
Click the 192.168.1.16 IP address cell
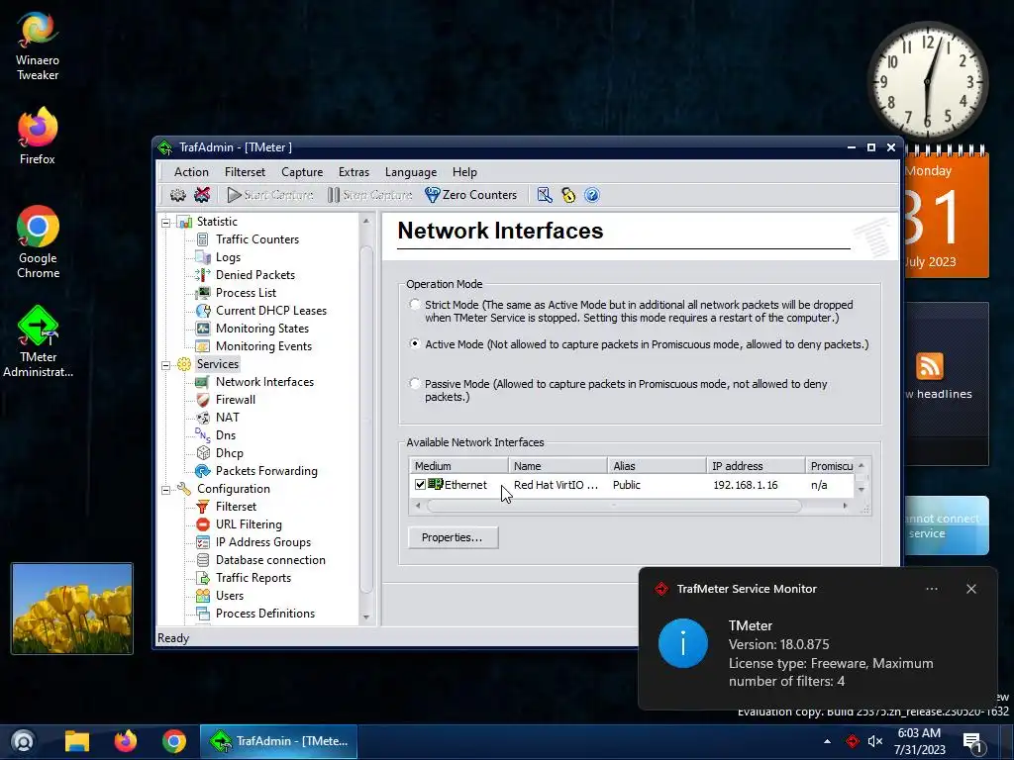[x=745, y=485]
